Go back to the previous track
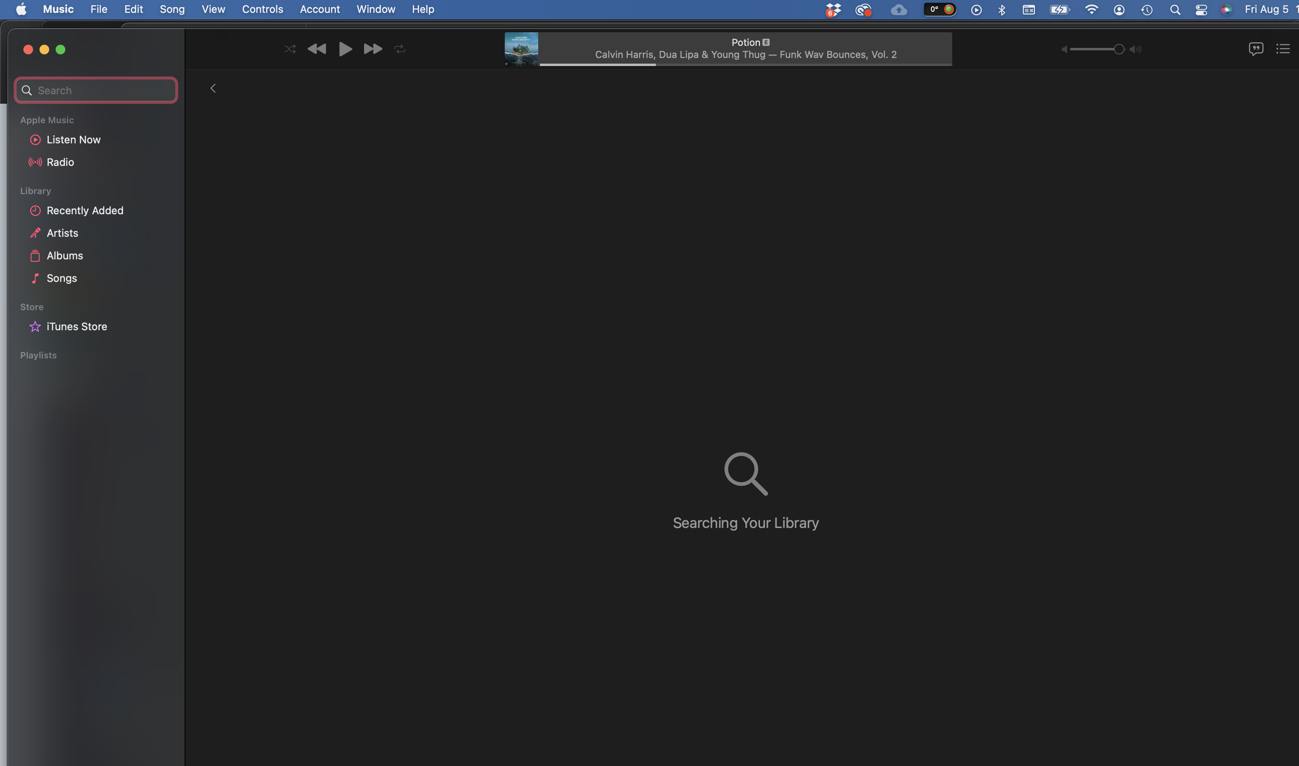The width and height of the screenshot is (1299, 766). tap(317, 49)
